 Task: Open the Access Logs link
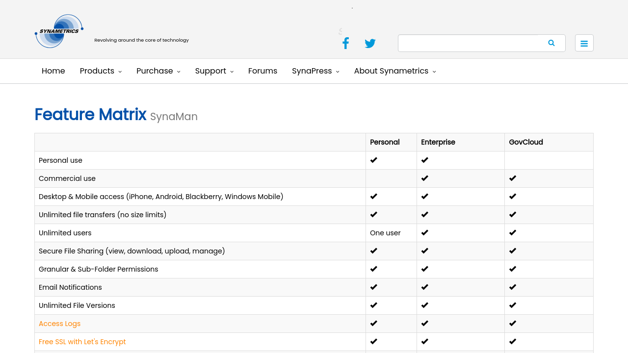pyautogui.click(x=60, y=324)
